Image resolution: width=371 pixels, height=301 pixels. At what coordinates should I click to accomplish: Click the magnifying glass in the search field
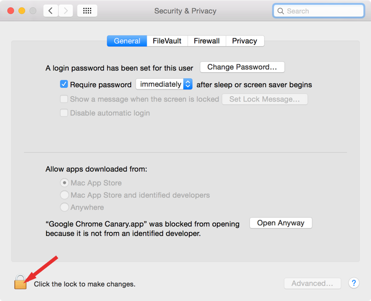click(x=280, y=11)
